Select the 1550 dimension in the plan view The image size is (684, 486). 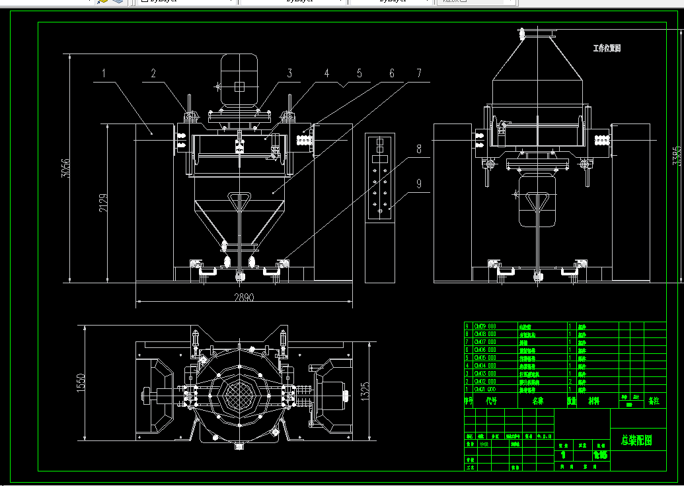81,383
